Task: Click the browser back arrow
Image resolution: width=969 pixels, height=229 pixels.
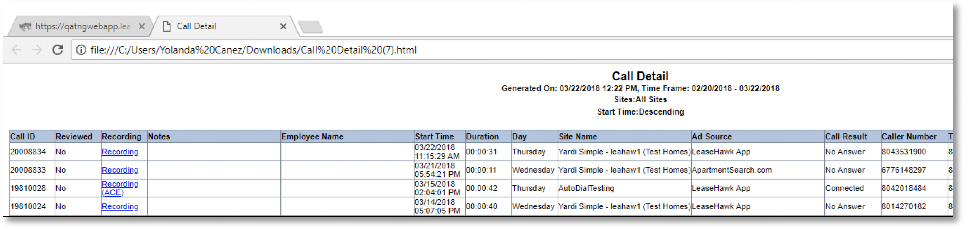Action: pos(17,50)
